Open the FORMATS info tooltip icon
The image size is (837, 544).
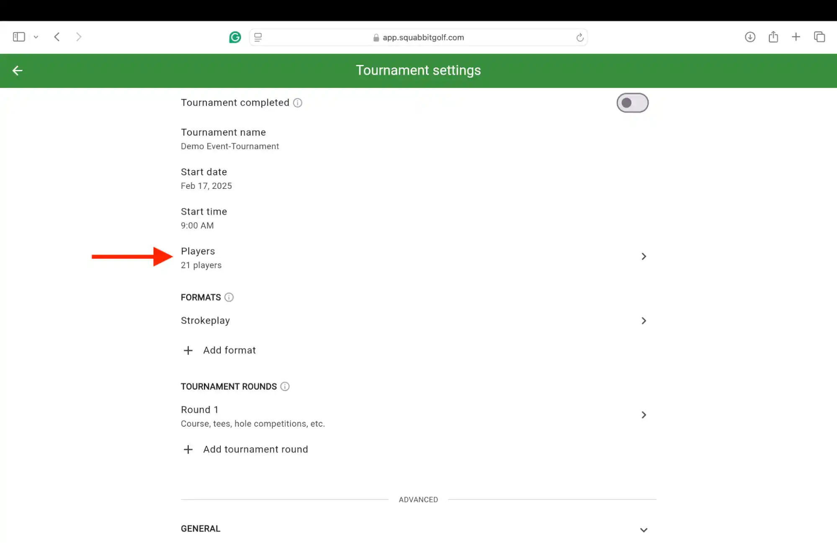coord(229,297)
